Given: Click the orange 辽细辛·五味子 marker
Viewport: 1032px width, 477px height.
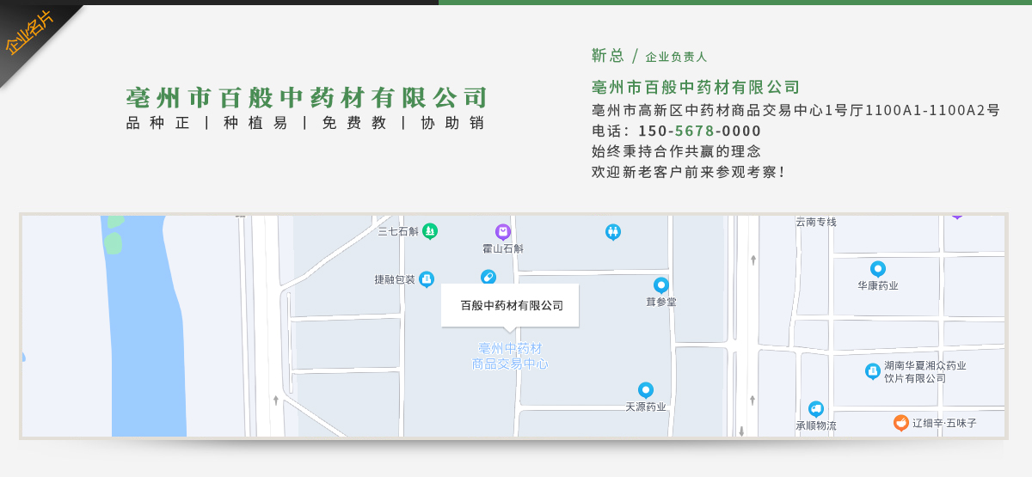Looking at the screenshot, I should (x=900, y=423).
